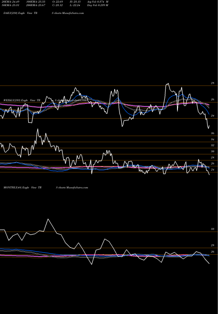Image resolution: width=218 pixels, height=314 pixels.
Task: Click the 26 axis label on the daily chart
Action: click(x=213, y=99)
